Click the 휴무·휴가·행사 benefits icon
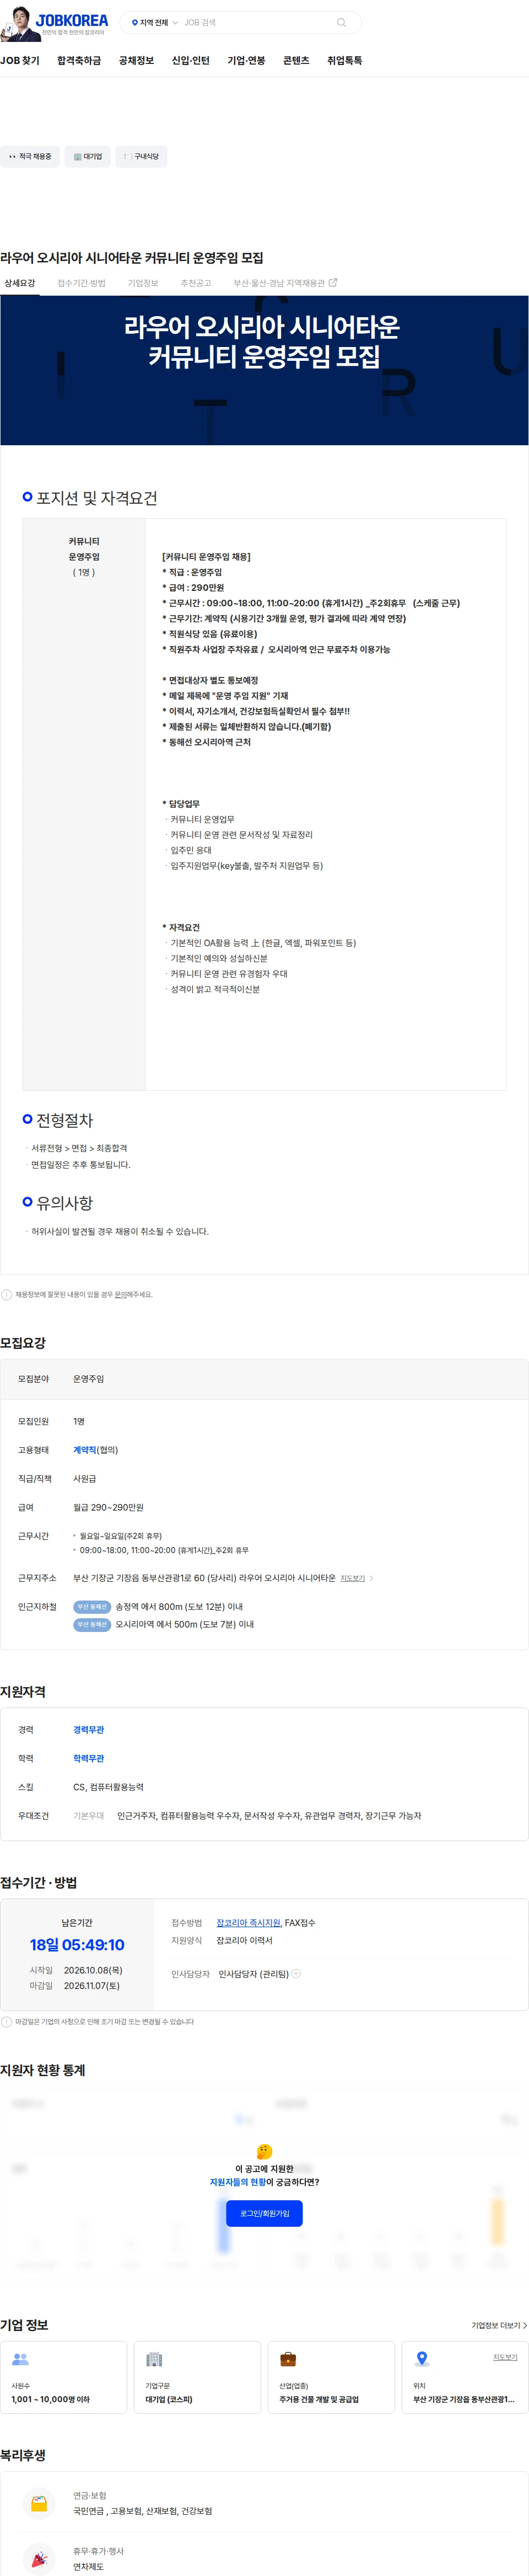The height and width of the screenshot is (2576, 529). [39, 2559]
